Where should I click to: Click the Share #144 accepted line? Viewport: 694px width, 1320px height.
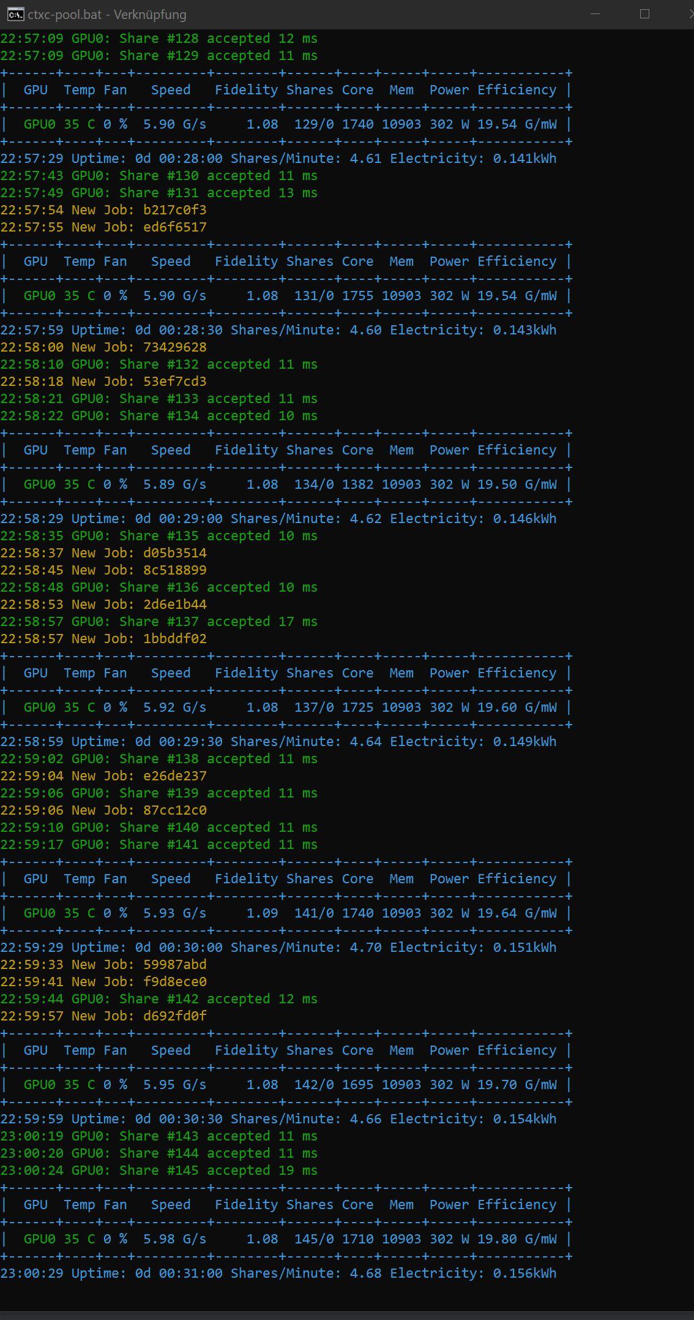(x=159, y=1153)
